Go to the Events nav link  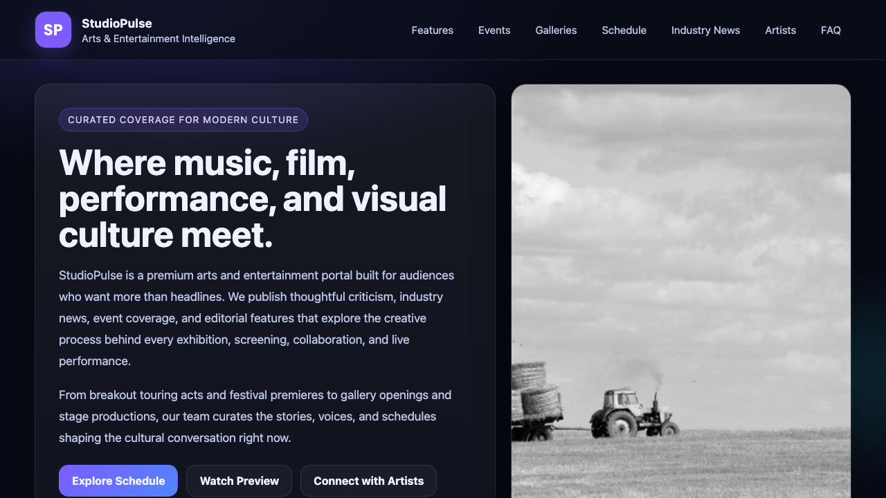click(x=494, y=30)
